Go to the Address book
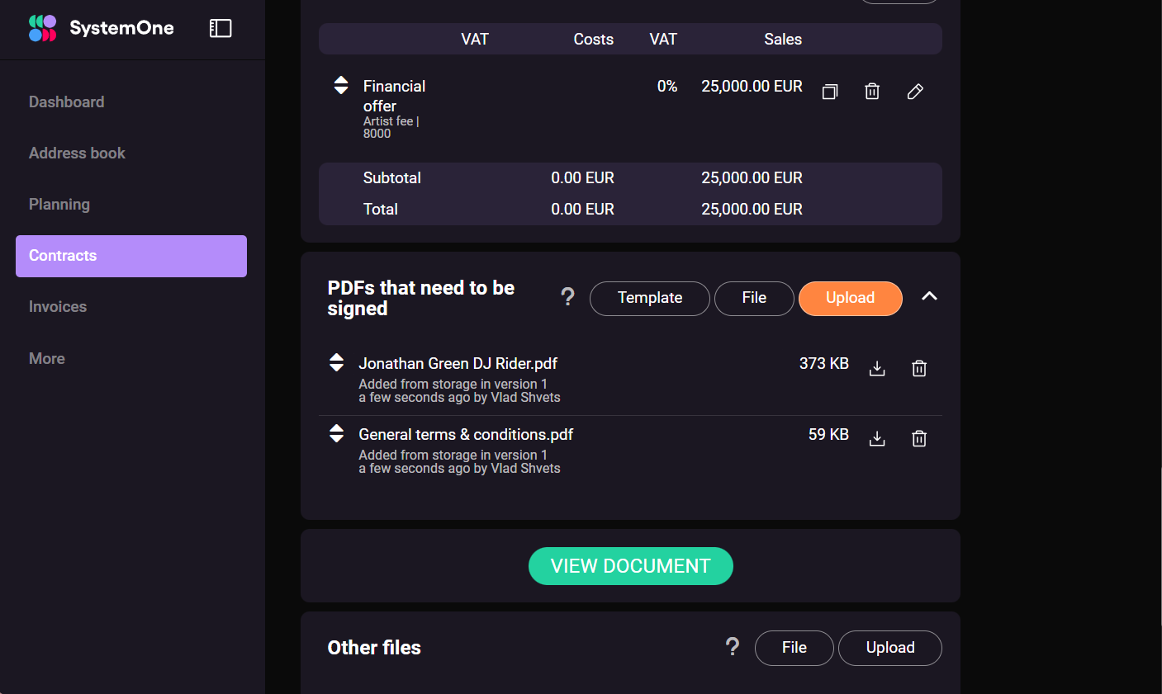1162x694 pixels. pos(77,153)
